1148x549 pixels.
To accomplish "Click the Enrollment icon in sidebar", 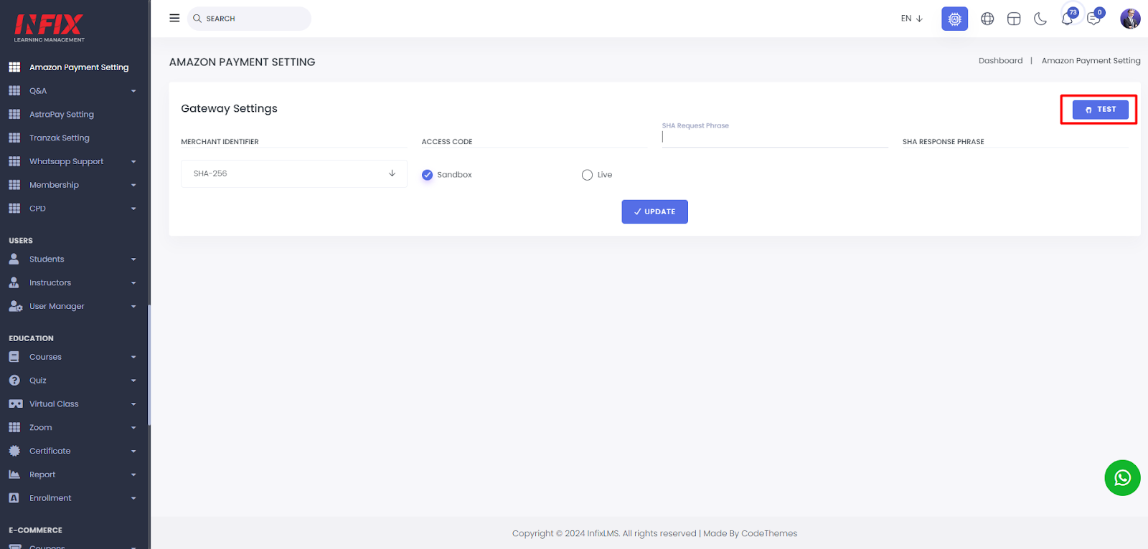I will point(14,497).
